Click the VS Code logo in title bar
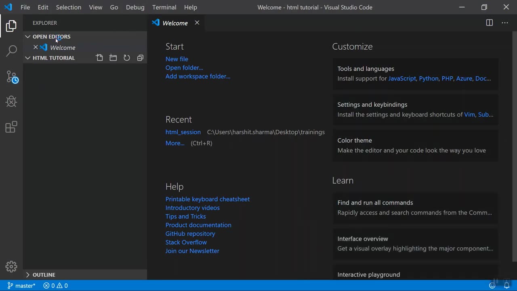Image resolution: width=517 pixels, height=291 pixels. (x=8, y=7)
